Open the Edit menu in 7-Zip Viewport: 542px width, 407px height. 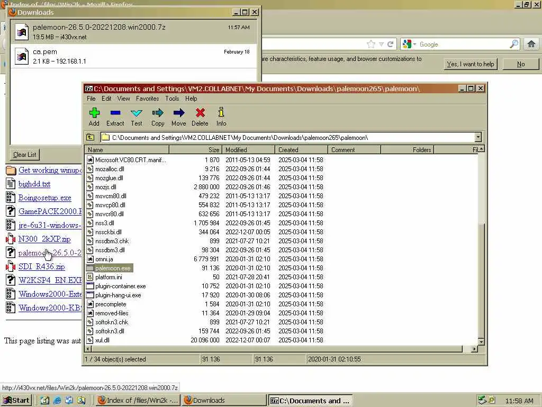click(x=106, y=99)
